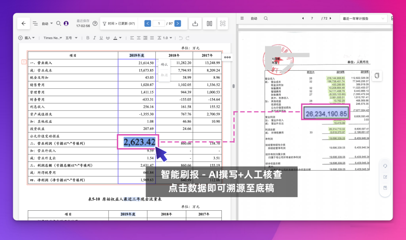Go to previous updated item with blue arrow

148,24
